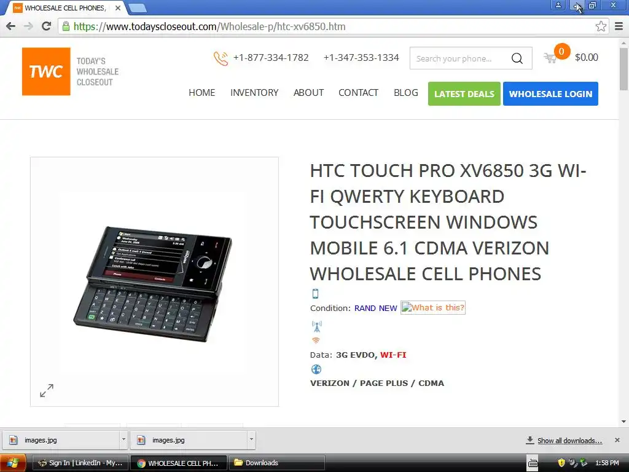Open a new browser tab
This screenshot has height=472, width=629.
138,8
